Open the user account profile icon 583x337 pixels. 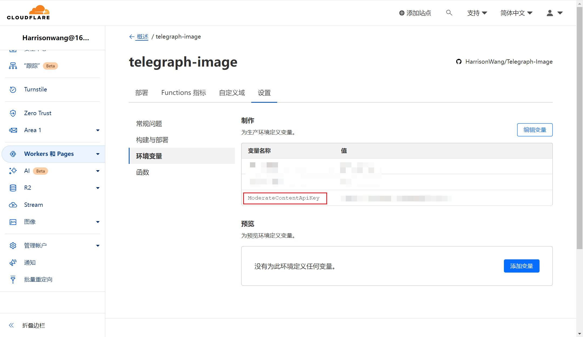(550, 13)
